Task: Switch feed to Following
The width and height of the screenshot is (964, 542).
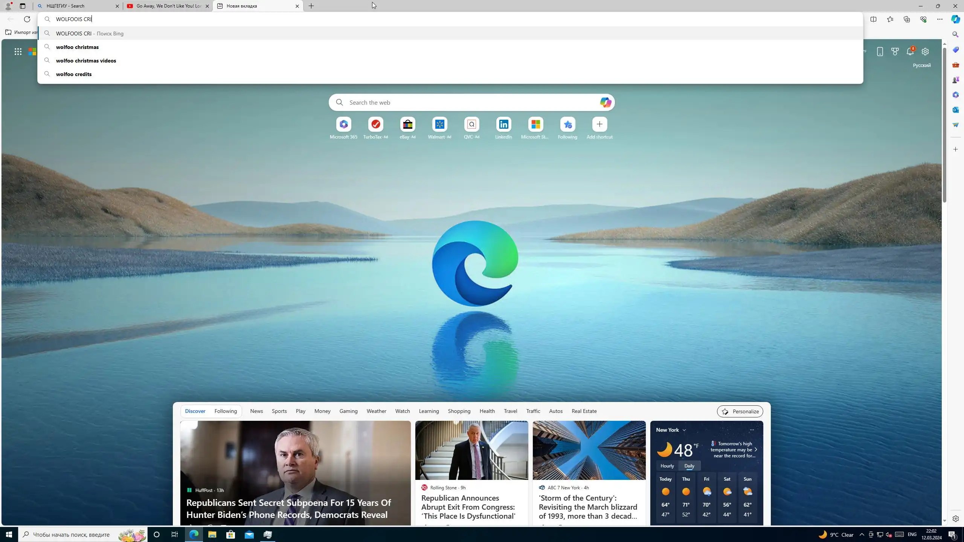Action: pyautogui.click(x=226, y=411)
